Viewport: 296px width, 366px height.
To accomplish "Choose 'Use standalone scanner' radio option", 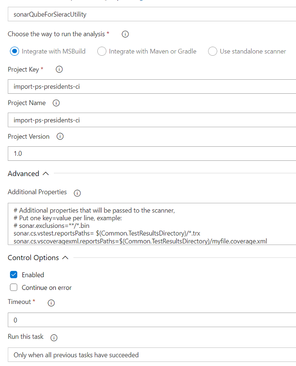I will (213, 51).
